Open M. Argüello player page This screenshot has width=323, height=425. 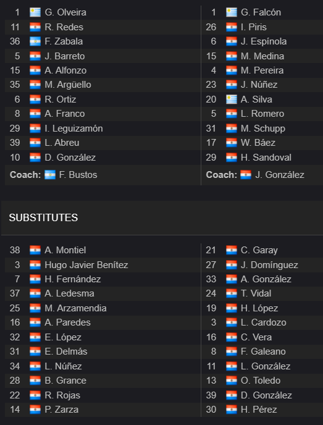pos(68,85)
